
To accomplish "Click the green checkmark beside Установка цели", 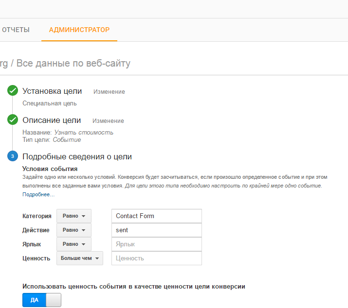I will click(x=13, y=91).
